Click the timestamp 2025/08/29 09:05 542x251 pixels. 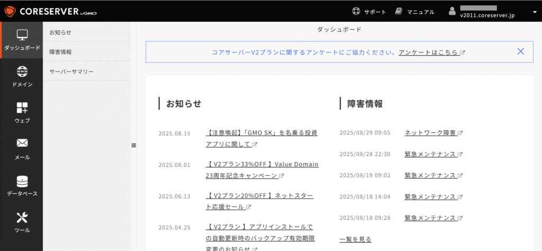(x=365, y=133)
